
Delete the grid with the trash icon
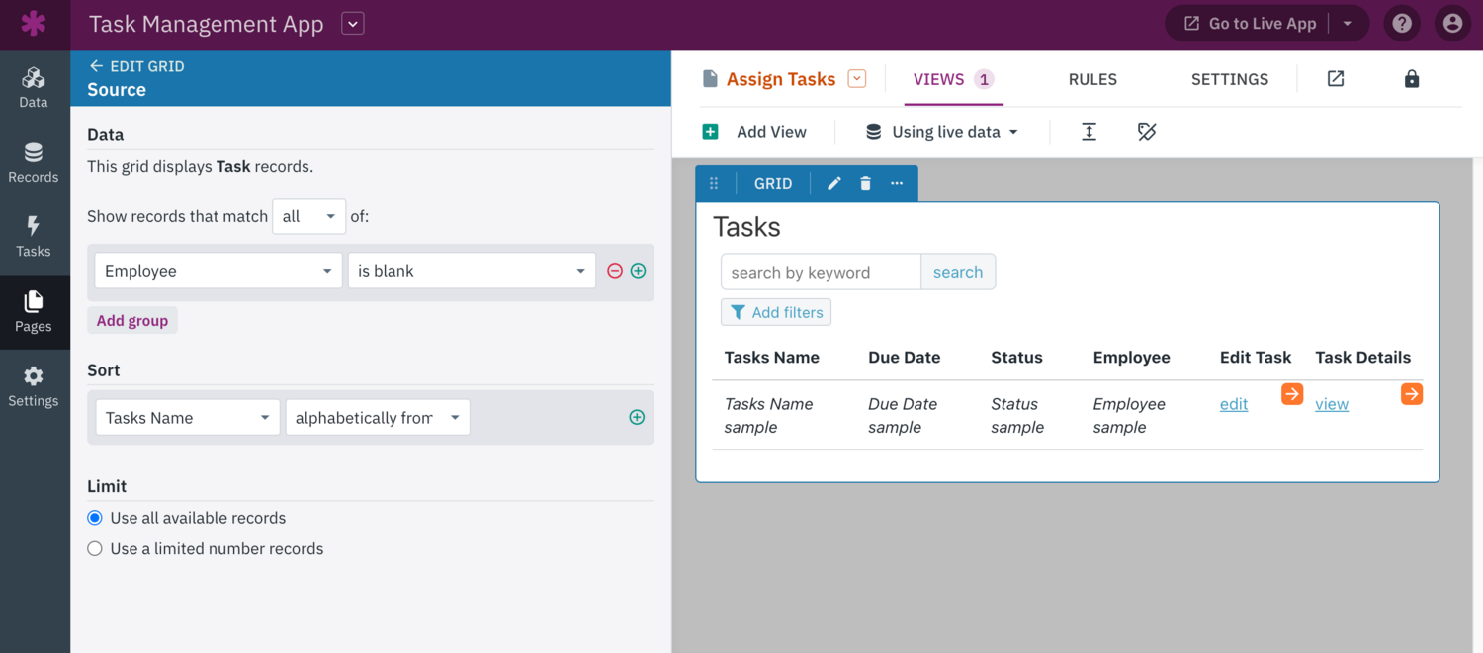pyautogui.click(x=865, y=183)
